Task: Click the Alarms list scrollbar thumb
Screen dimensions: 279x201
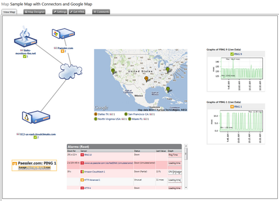Action: [x=186, y=154]
